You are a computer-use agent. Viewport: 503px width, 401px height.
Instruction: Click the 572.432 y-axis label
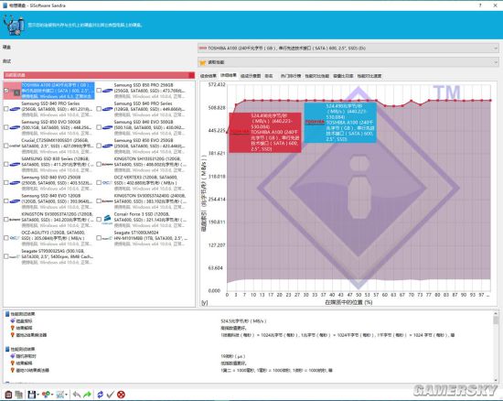pos(217,84)
